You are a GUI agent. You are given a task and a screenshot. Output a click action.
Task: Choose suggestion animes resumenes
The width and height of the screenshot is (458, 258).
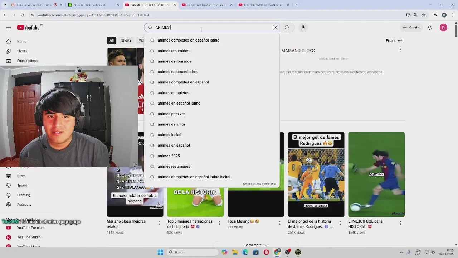211,166
